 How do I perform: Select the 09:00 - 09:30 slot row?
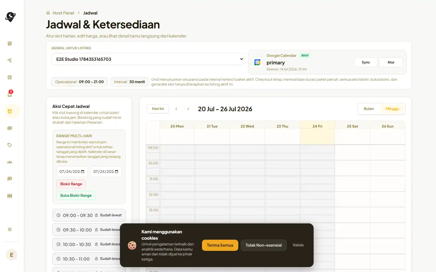point(89,215)
